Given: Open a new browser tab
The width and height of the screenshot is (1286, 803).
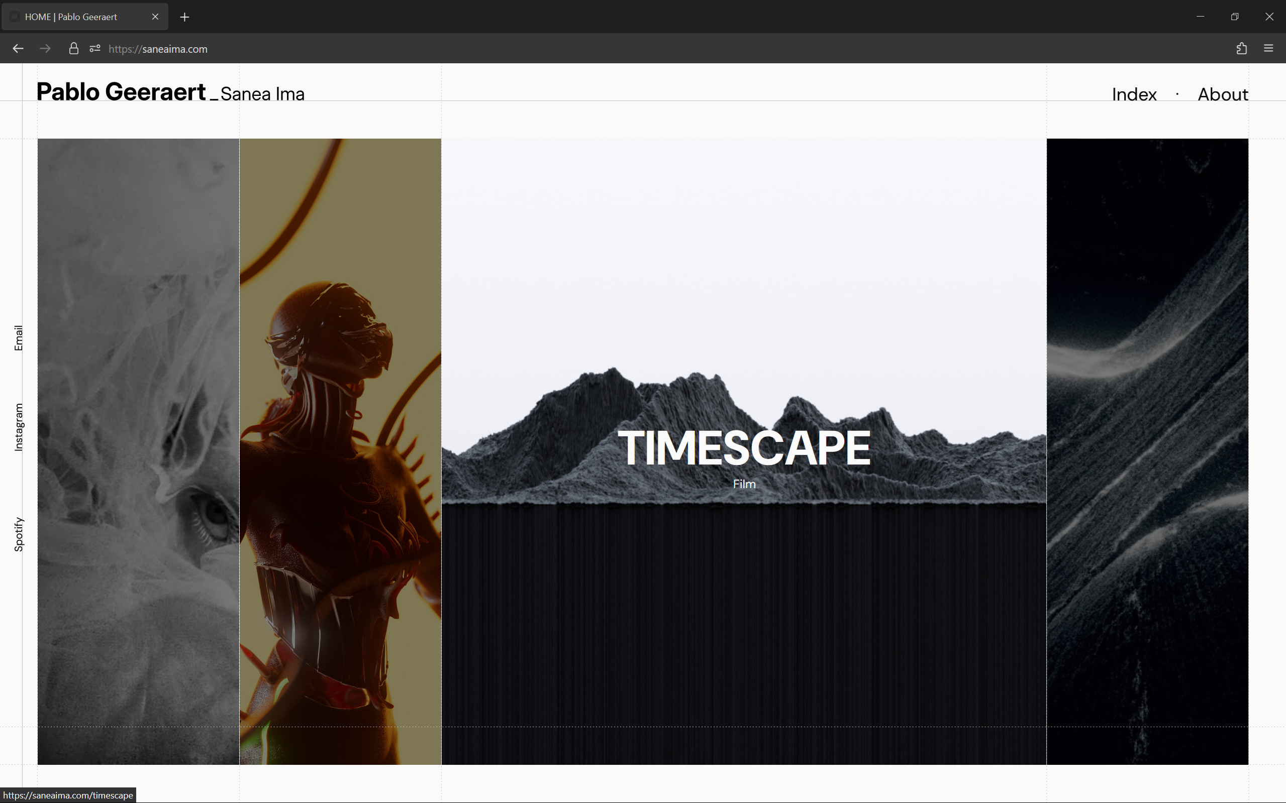Looking at the screenshot, I should coord(184,17).
